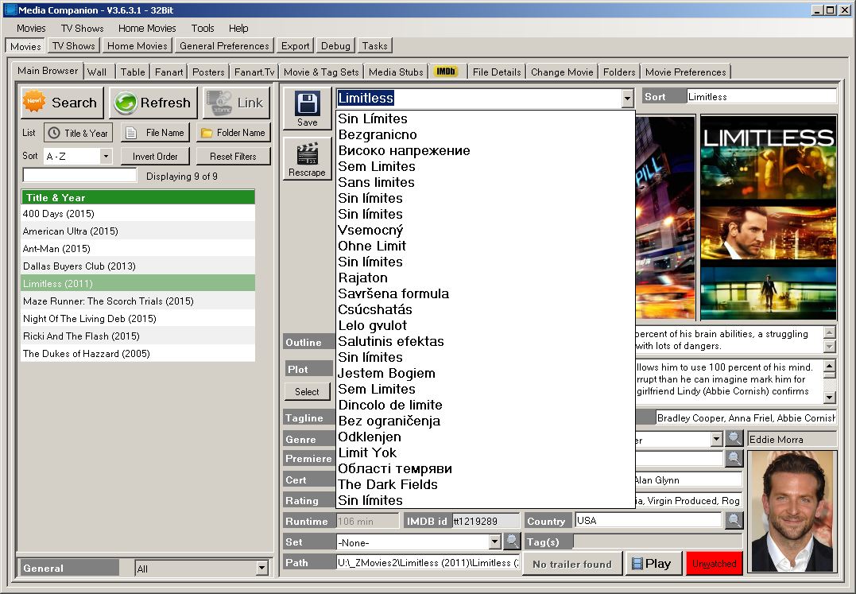The width and height of the screenshot is (856, 594).
Task: Click the Title & Year column header
Action: [x=138, y=198]
